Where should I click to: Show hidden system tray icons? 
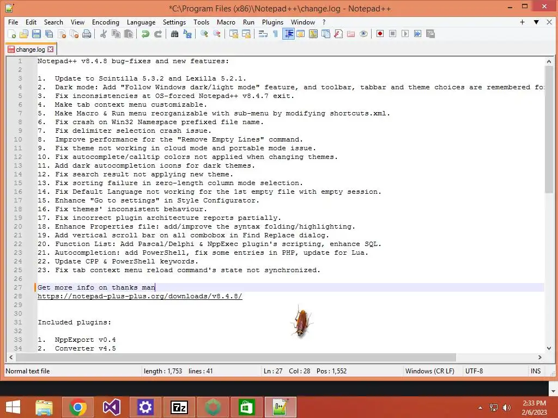tap(480, 408)
